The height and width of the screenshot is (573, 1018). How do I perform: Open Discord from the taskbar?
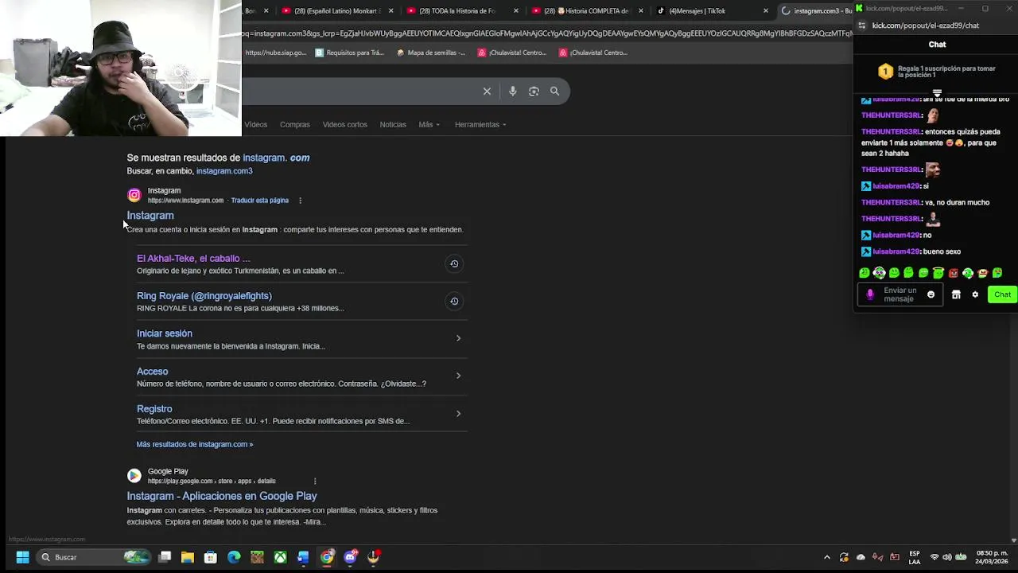click(350, 557)
